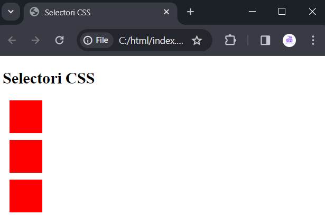Open the profile avatar menu
Image resolution: width=325 pixels, height=215 pixels.
(289, 40)
